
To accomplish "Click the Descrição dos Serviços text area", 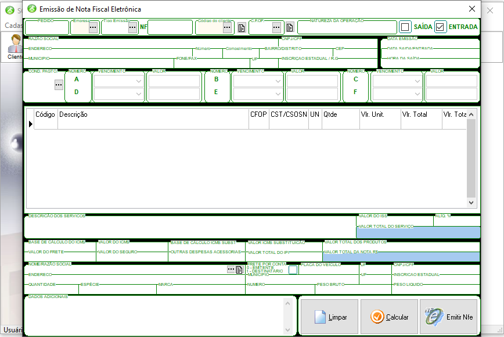I will click(190, 227).
